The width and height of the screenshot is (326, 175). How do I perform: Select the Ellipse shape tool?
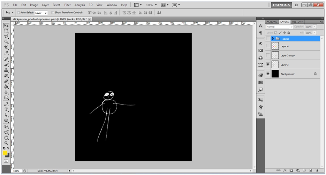click(6, 120)
